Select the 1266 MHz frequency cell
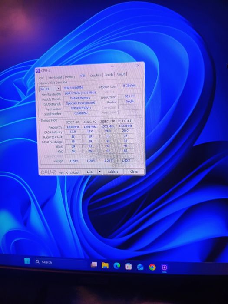This screenshot has height=304, width=228. pos(90,127)
